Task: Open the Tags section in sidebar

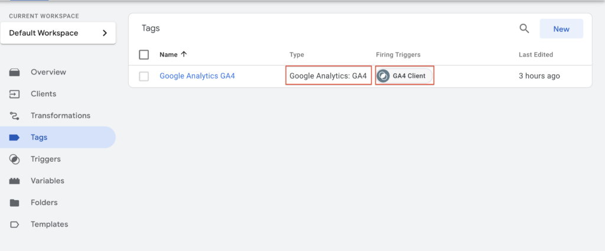Action: tap(39, 138)
